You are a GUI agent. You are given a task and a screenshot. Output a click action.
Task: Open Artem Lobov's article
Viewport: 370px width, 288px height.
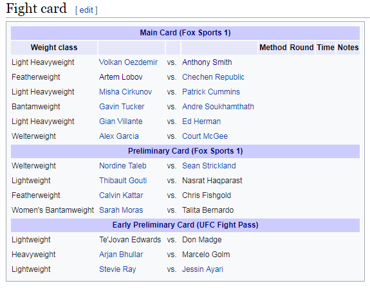(120, 77)
